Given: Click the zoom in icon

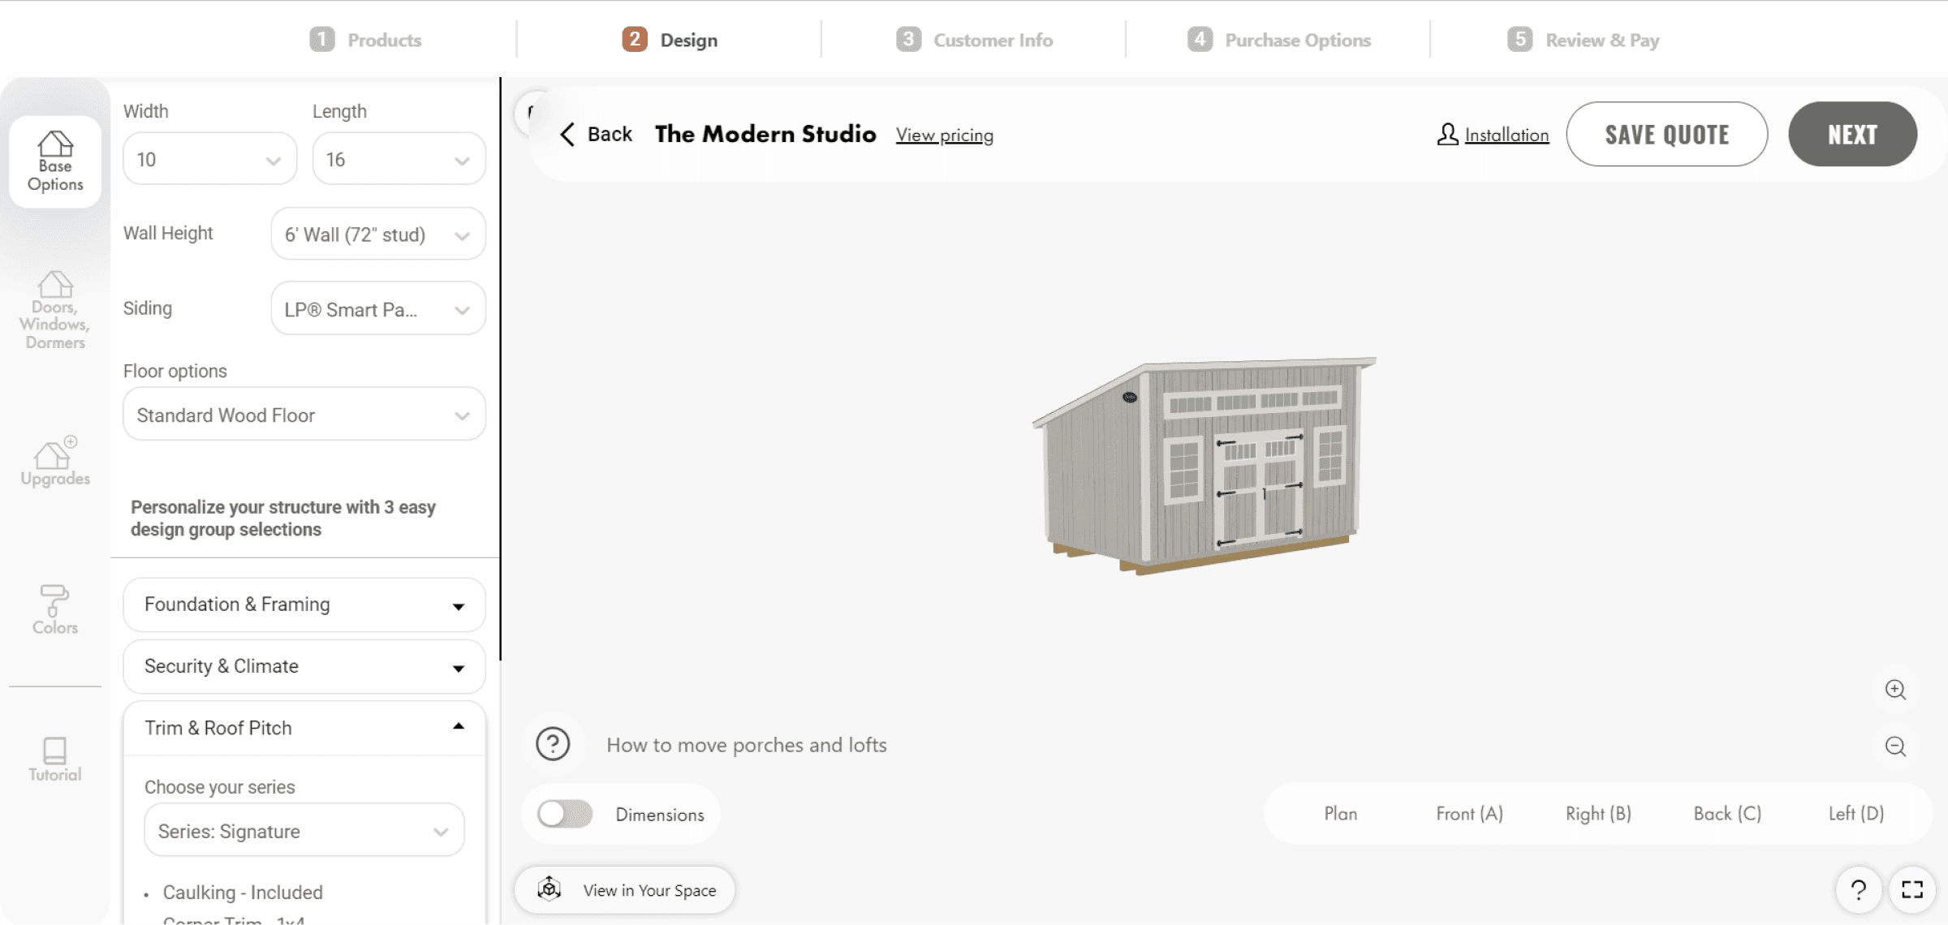Looking at the screenshot, I should 1897,689.
